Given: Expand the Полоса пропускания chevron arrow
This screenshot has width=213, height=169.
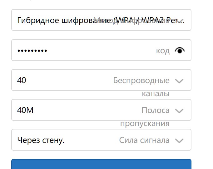Looking at the screenshot, I should click(x=179, y=110).
